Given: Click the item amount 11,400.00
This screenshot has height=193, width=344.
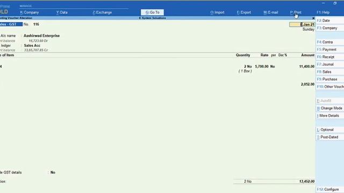Looking at the screenshot, I should [x=307, y=66].
